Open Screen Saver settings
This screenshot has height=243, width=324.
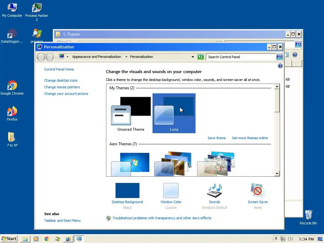pyautogui.click(x=258, y=196)
